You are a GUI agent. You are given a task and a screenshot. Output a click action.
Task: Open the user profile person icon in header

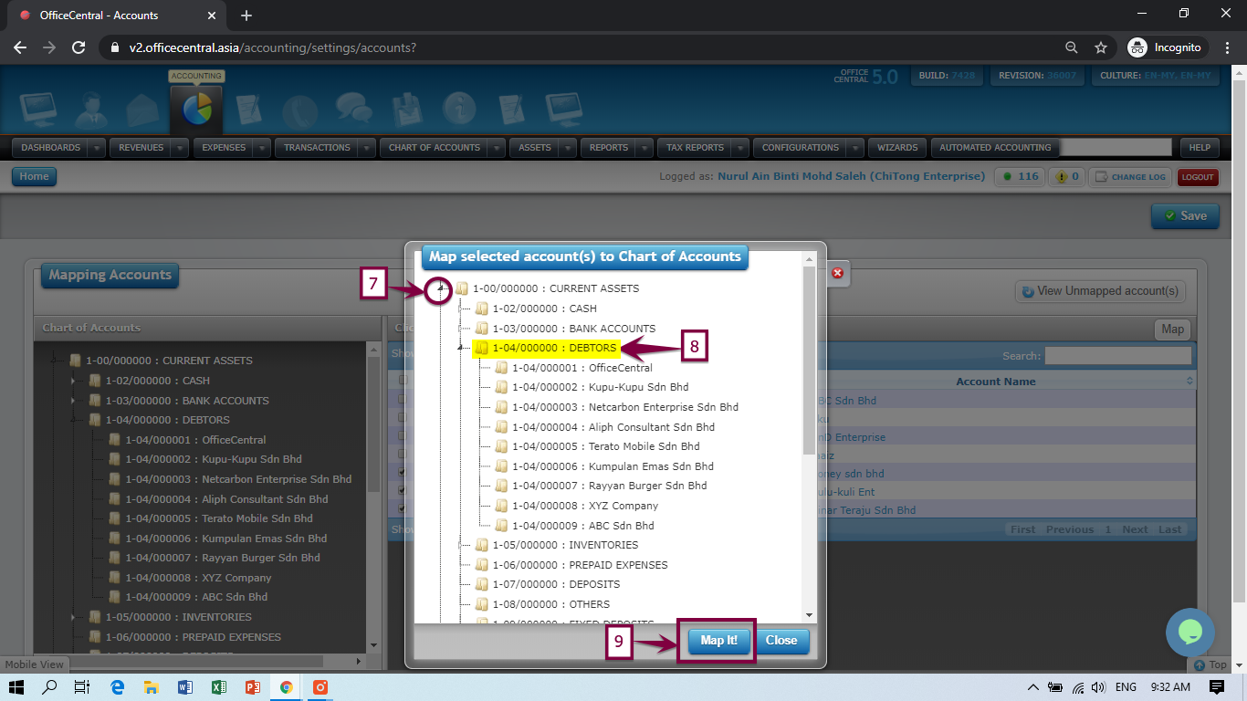pyautogui.click(x=91, y=110)
